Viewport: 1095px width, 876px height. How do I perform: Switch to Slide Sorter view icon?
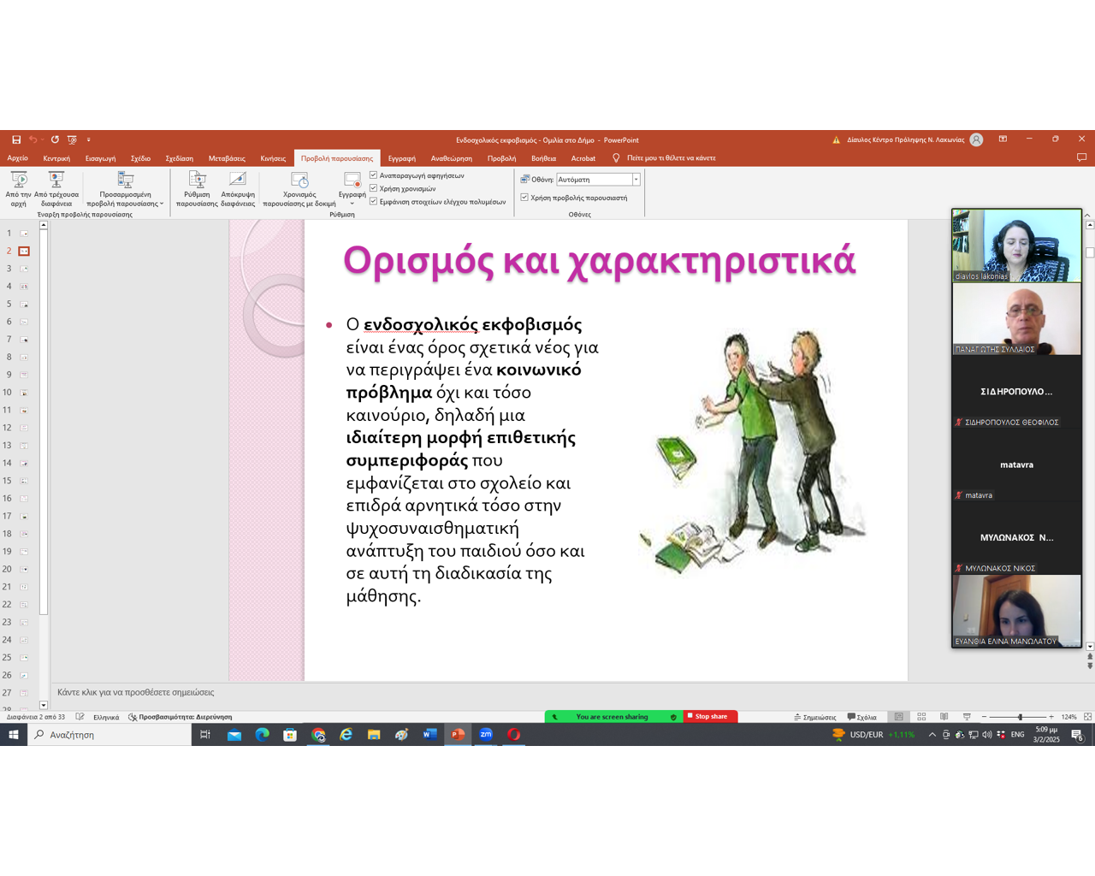click(921, 717)
